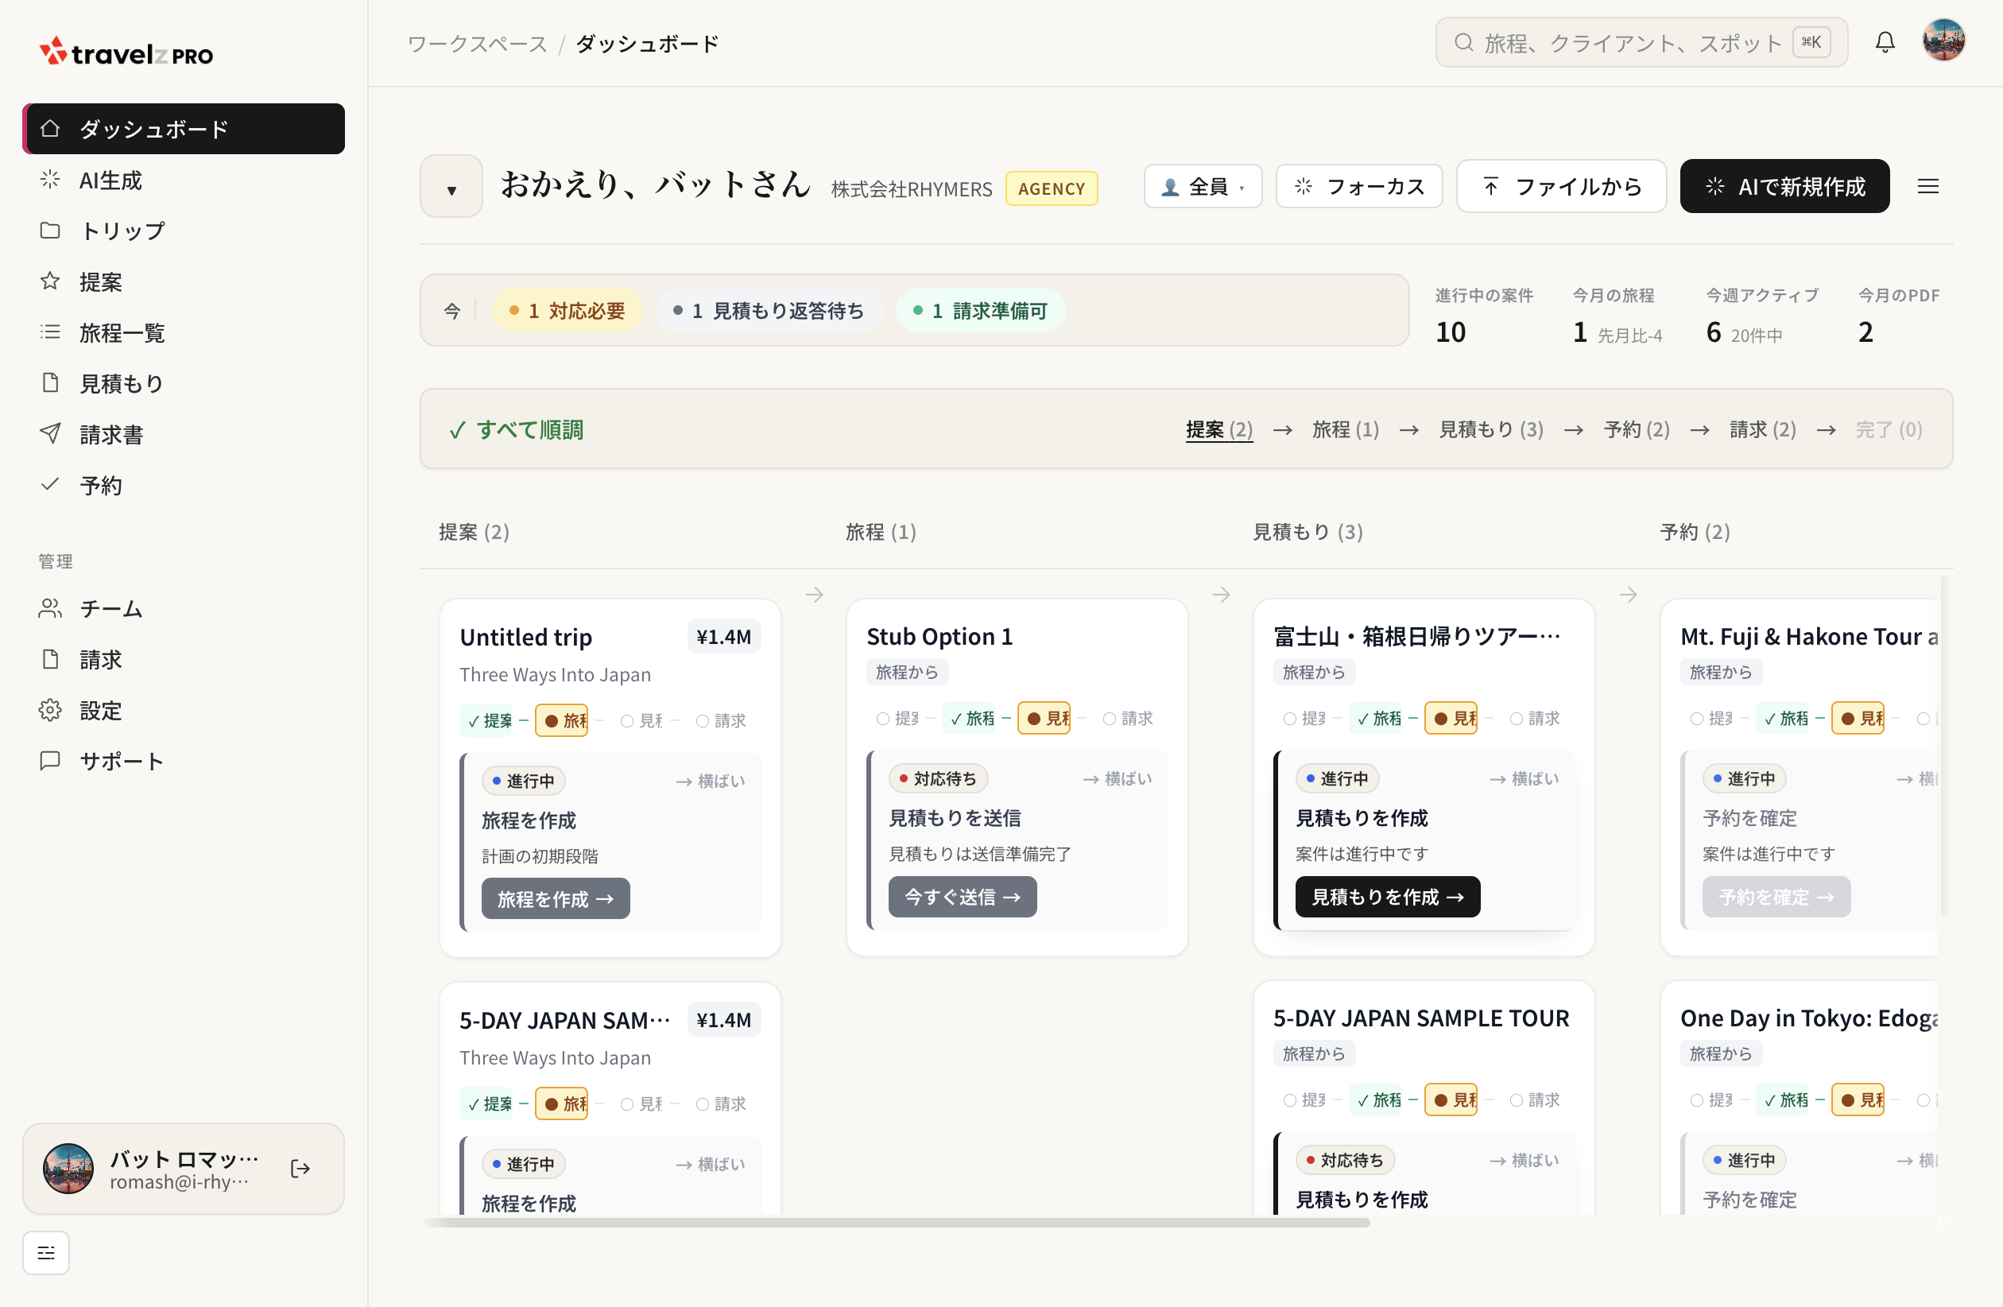
Task: Select 見積 step radio on Untitled trip card
Action: point(641,721)
